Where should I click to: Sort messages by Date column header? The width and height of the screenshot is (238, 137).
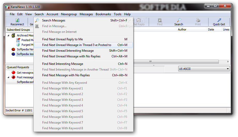pyautogui.click(x=214, y=29)
